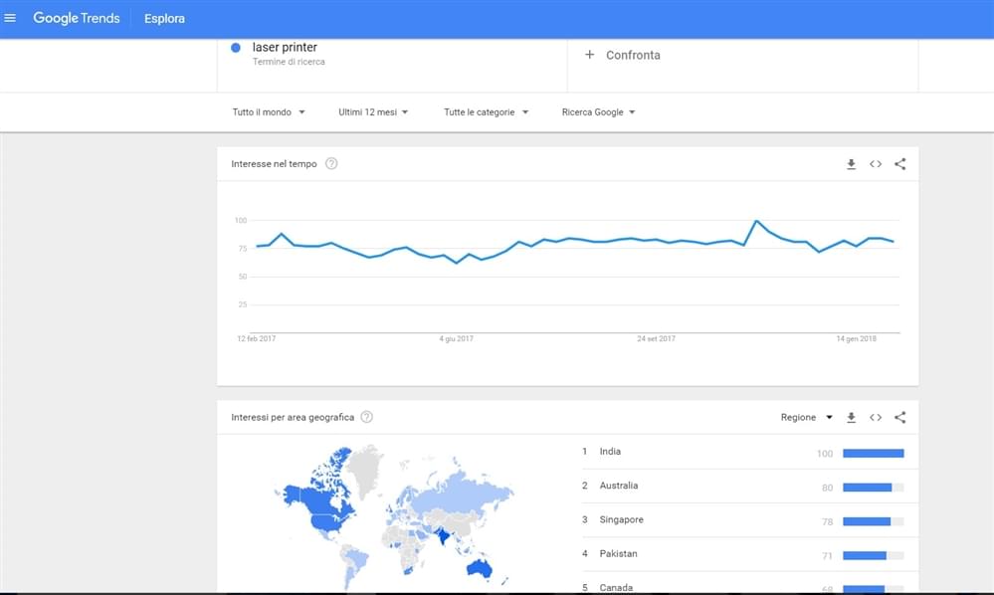Go to the Esplora section
The height and width of the screenshot is (595, 994).
pos(165,18)
